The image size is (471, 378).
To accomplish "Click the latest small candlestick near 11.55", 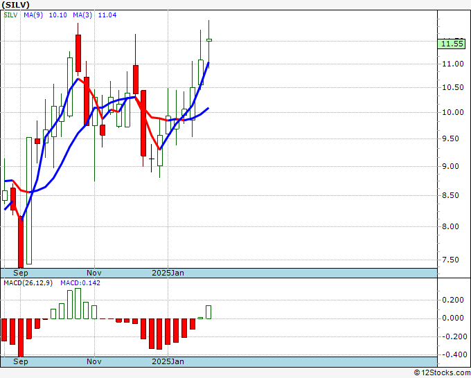I will (209, 40).
